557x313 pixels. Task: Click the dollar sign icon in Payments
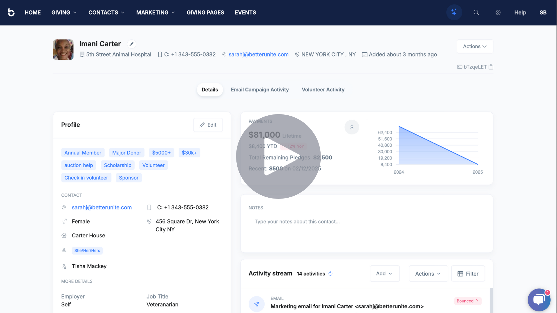352,127
